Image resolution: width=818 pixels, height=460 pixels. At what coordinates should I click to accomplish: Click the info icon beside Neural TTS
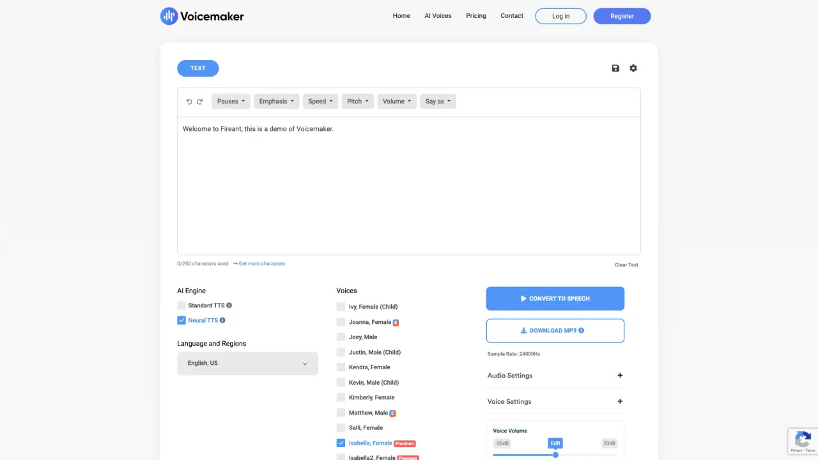[222, 320]
